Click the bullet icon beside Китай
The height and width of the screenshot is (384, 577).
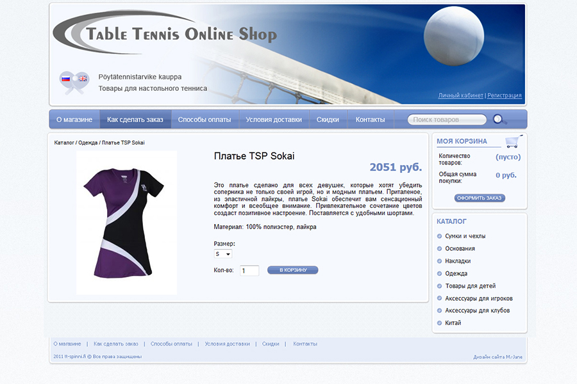coord(440,323)
